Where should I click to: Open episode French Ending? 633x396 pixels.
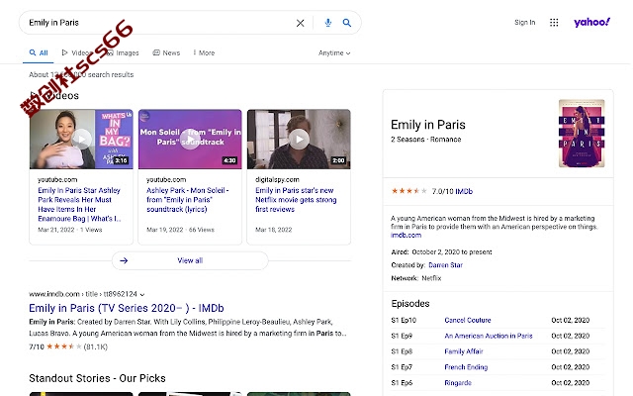pyautogui.click(x=466, y=367)
